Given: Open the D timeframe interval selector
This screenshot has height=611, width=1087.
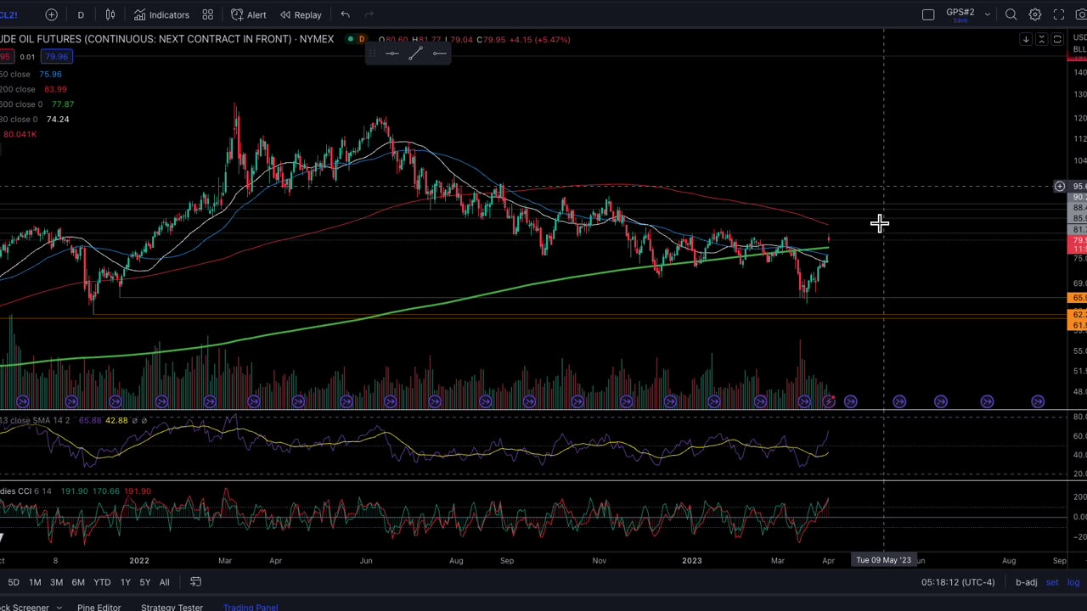Looking at the screenshot, I should pyautogui.click(x=81, y=14).
